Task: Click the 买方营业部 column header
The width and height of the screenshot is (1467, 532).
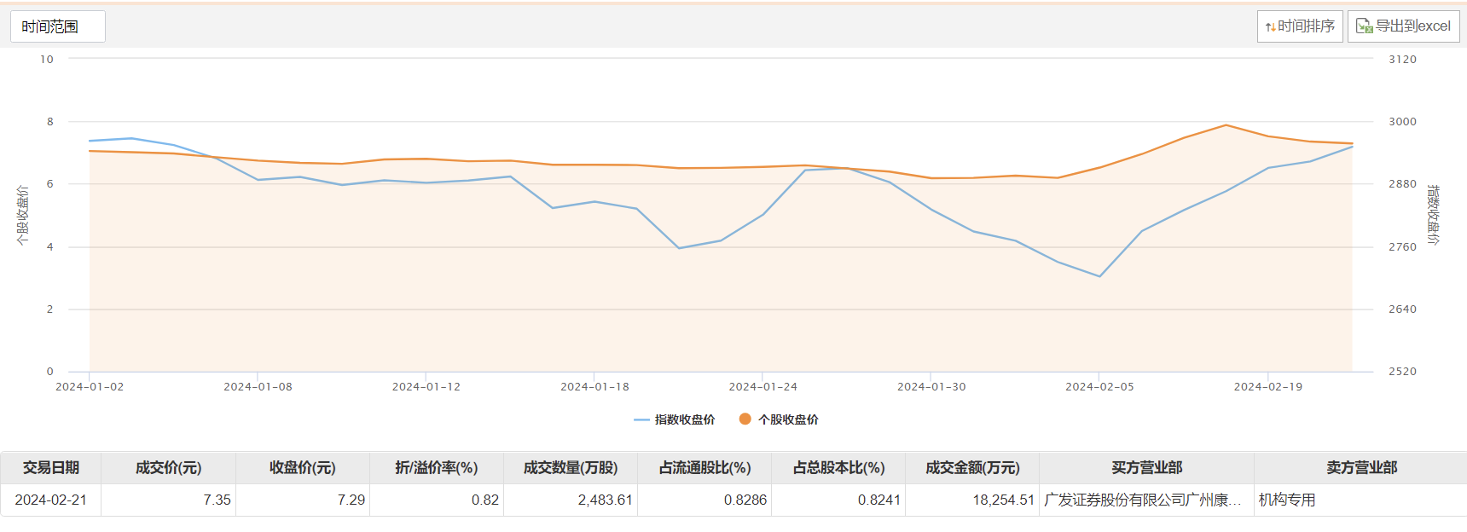Action: point(1147,468)
